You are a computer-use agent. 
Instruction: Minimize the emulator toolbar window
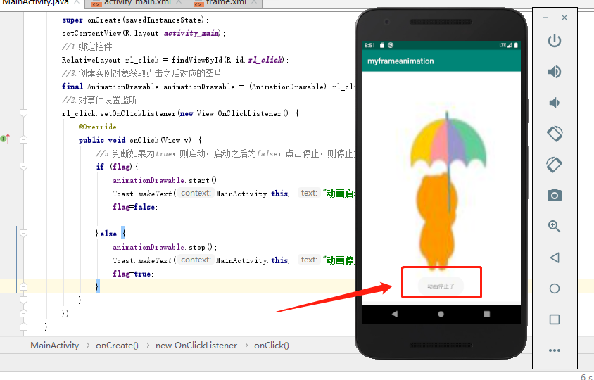click(x=545, y=18)
